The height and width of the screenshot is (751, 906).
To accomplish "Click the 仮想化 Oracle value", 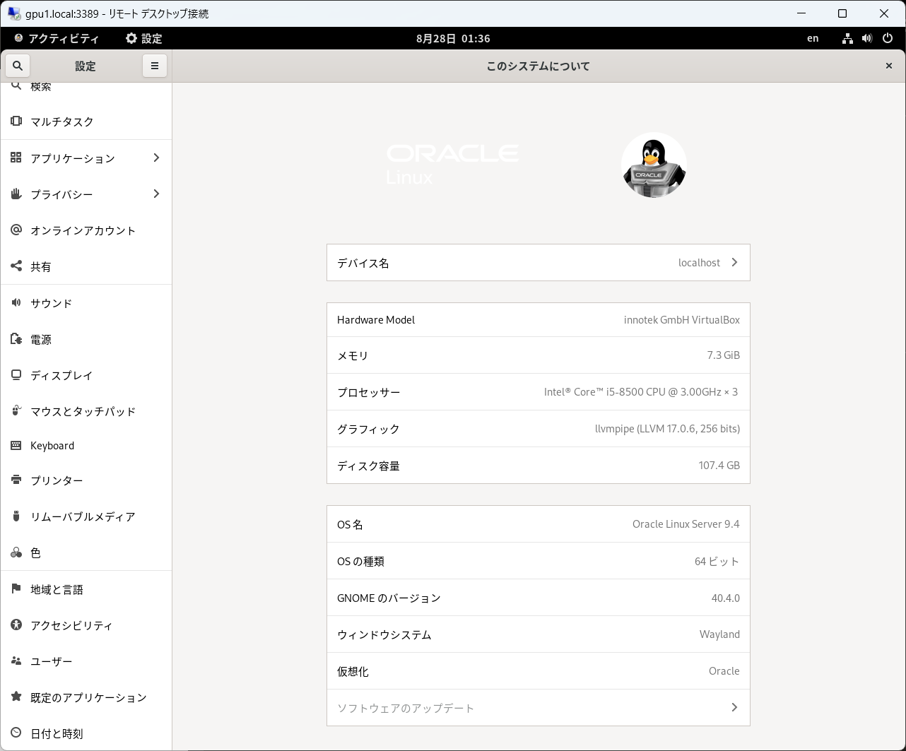I will [724, 670].
